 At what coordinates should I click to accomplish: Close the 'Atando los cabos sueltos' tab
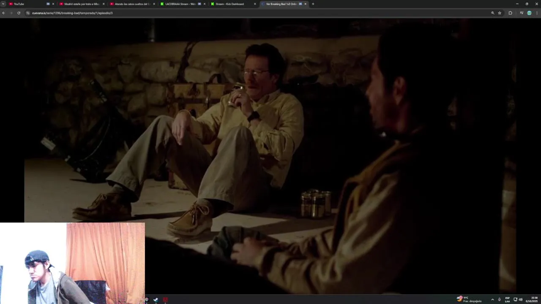pyautogui.click(x=154, y=4)
